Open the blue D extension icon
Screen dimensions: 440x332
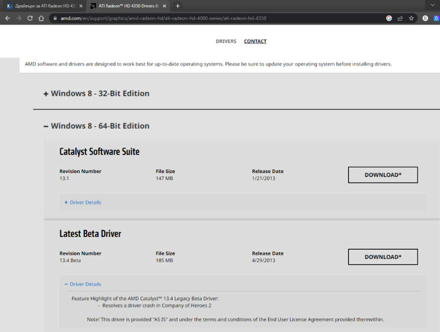(436, 18)
